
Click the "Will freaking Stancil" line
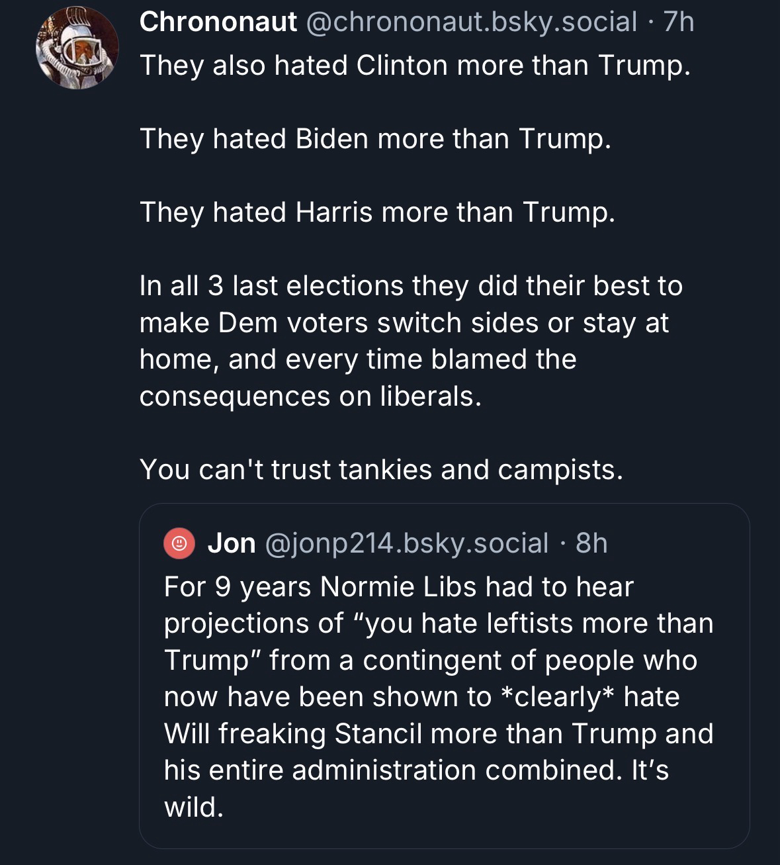pos(438,734)
